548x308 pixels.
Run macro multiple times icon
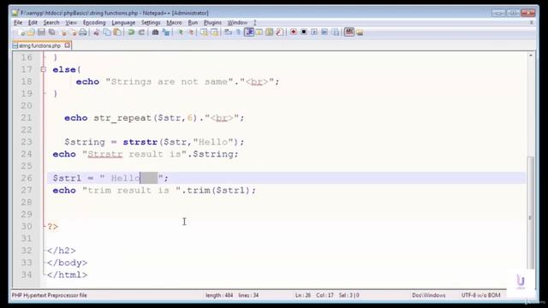(x=325, y=33)
